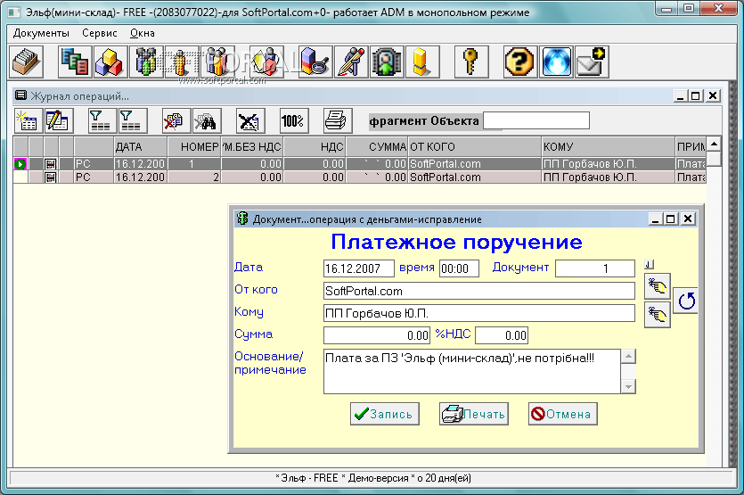The image size is (744, 495).
Task: Open the card file box icon
Action: coord(26,62)
